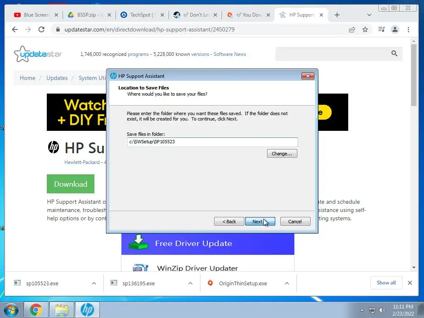Close the You Dow... tab
This screenshot has height=318, width=424.
(268, 15)
